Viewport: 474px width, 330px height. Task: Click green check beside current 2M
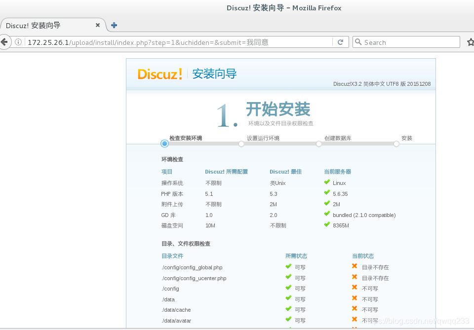327,203
